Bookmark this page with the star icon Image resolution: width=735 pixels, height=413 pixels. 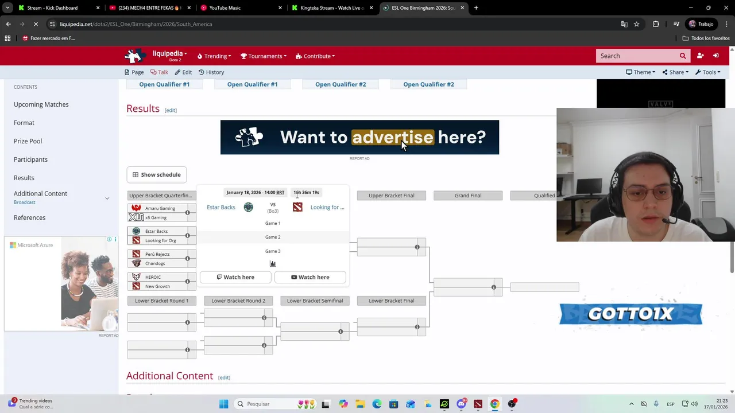pos(637,24)
